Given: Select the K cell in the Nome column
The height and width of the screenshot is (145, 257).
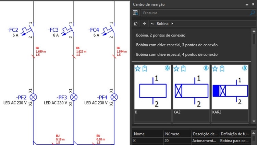Looking at the screenshot, I should coord(148,141).
